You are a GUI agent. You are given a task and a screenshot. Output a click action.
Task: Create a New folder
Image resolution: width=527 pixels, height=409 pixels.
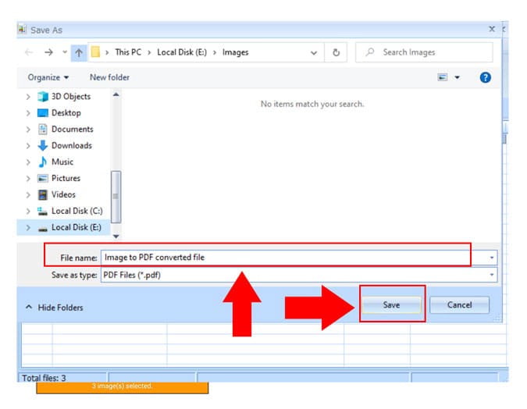tap(109, 77)
